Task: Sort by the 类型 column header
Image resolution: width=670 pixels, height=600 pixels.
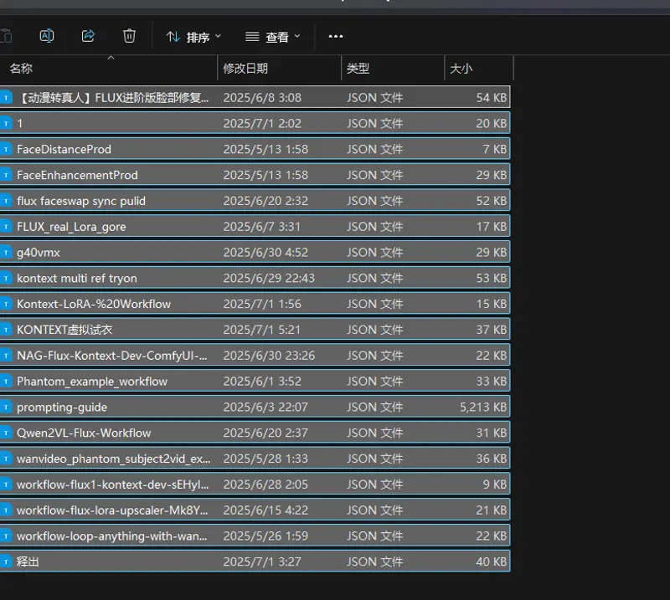Action: tap(358, 69)
